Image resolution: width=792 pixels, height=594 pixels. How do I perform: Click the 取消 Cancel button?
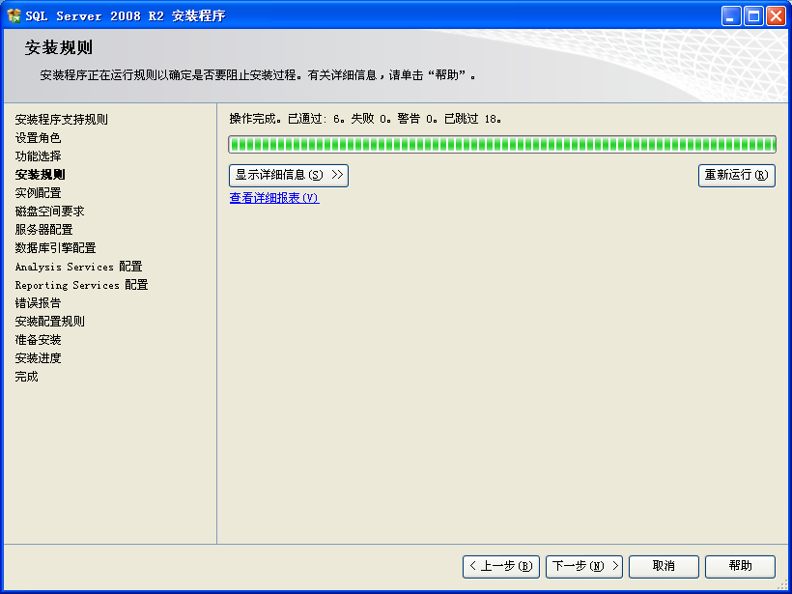664,566
